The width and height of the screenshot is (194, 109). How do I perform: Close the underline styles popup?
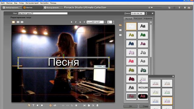(x=173, y=76)
